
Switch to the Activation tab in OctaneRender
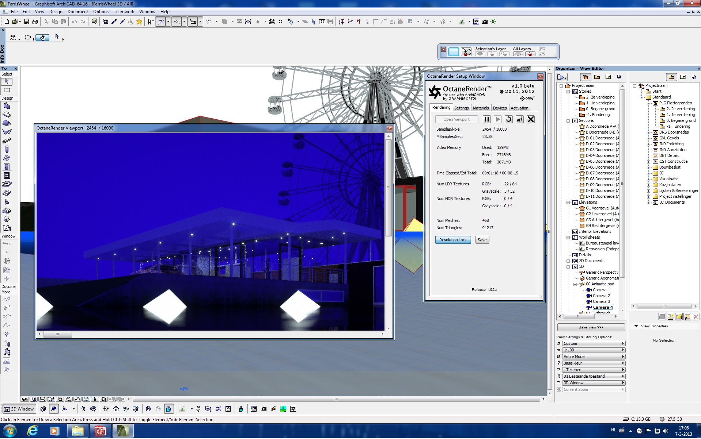pyautogui.click(x=519, y=108)
